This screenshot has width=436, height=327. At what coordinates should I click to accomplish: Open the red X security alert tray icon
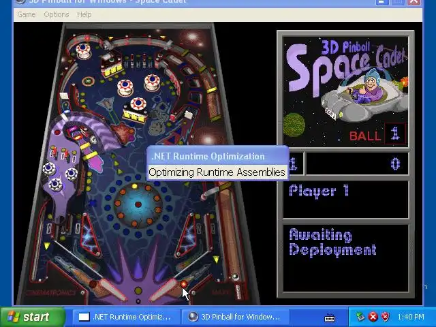click(373, 316)
